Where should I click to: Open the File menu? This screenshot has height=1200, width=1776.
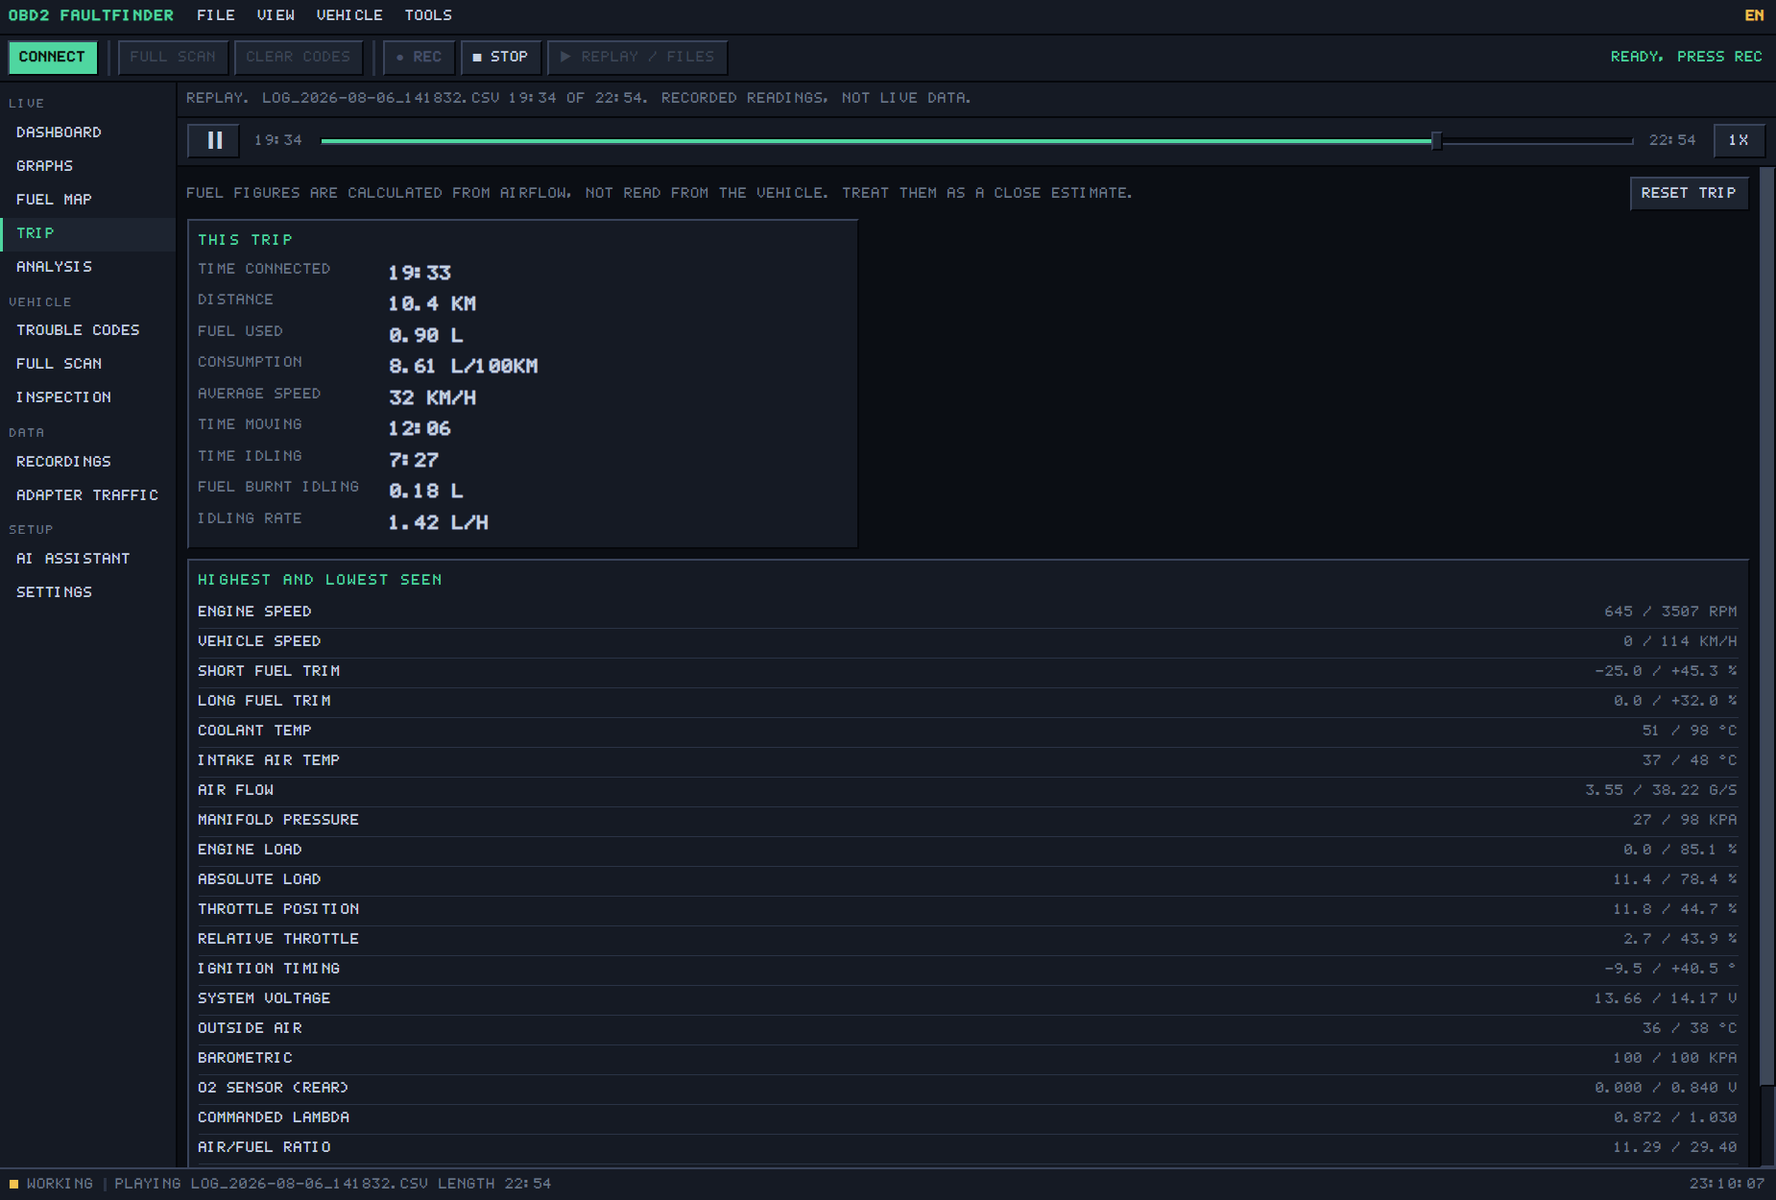tap(216, 15)
